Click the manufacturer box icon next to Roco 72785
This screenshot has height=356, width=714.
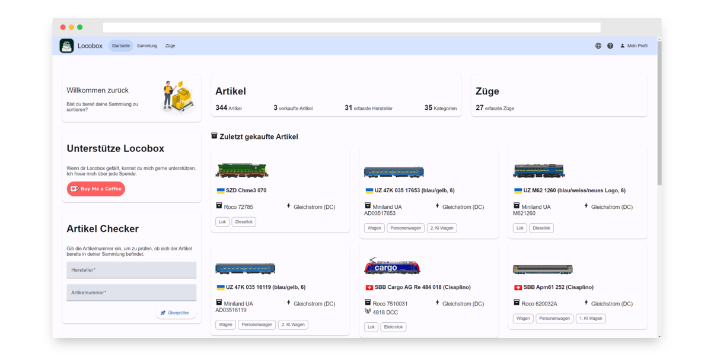219,206
